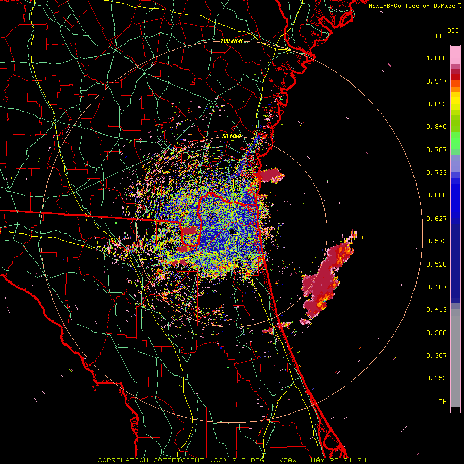Click the 0.253 scale value
This screenshot has height=464, width=464.
coord(437,378)
